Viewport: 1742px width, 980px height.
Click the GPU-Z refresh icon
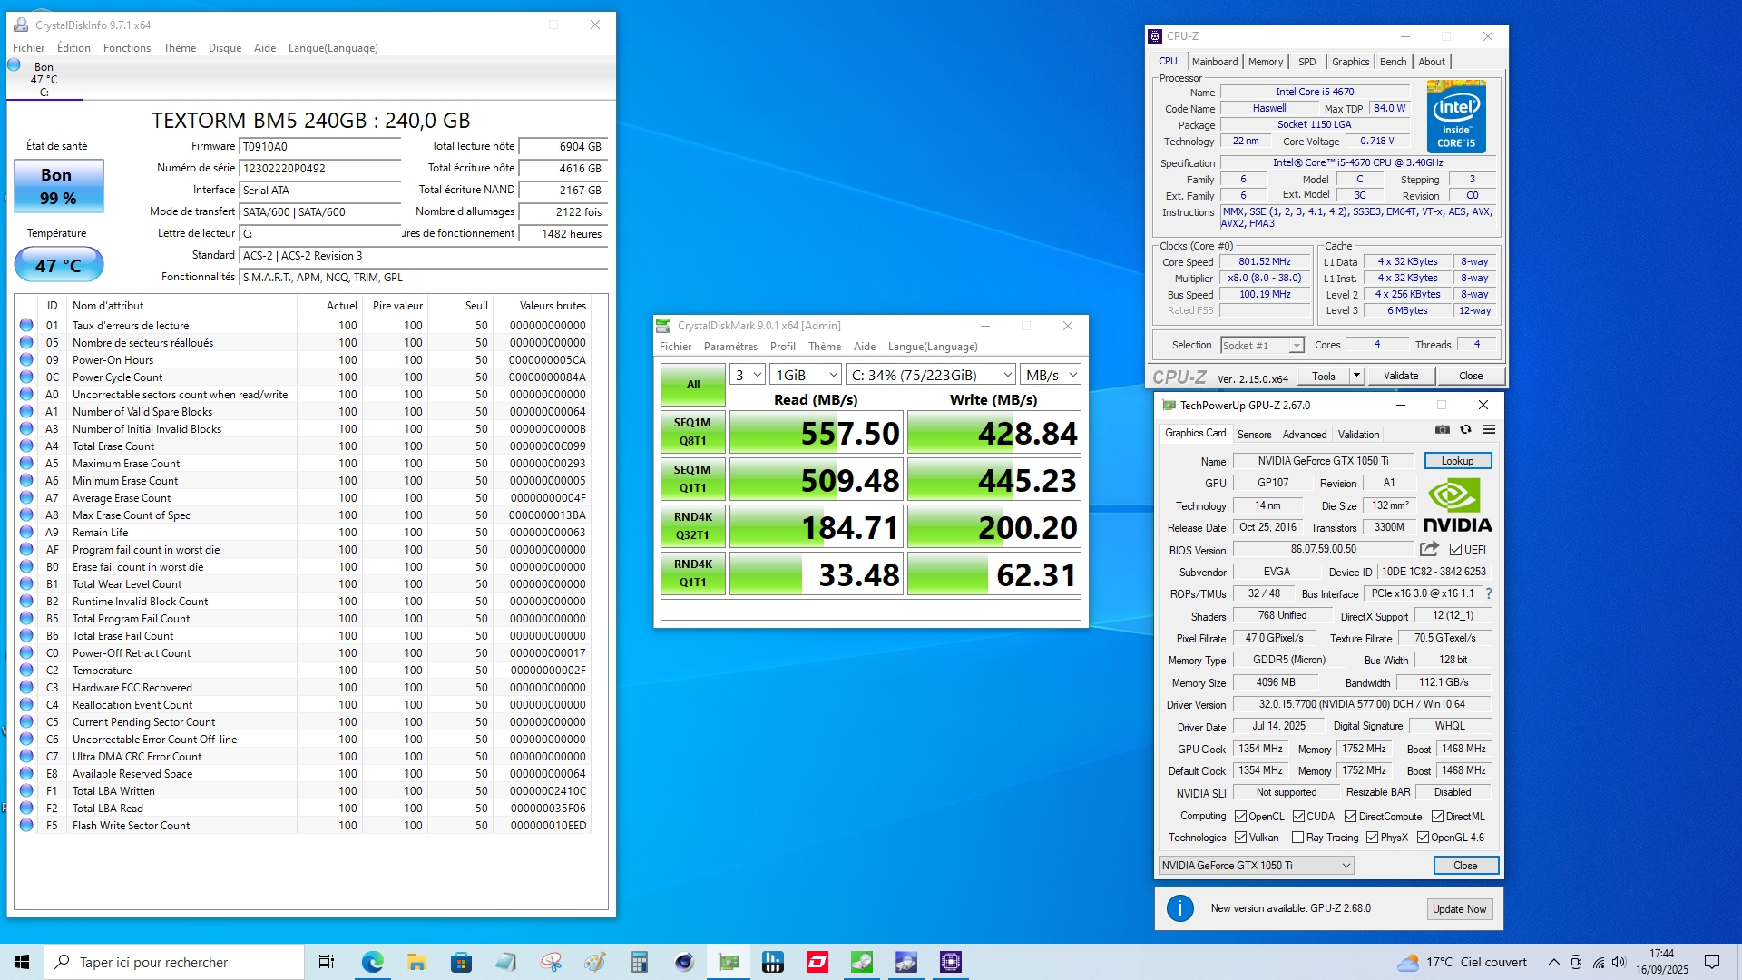(x=1465, y=430)
